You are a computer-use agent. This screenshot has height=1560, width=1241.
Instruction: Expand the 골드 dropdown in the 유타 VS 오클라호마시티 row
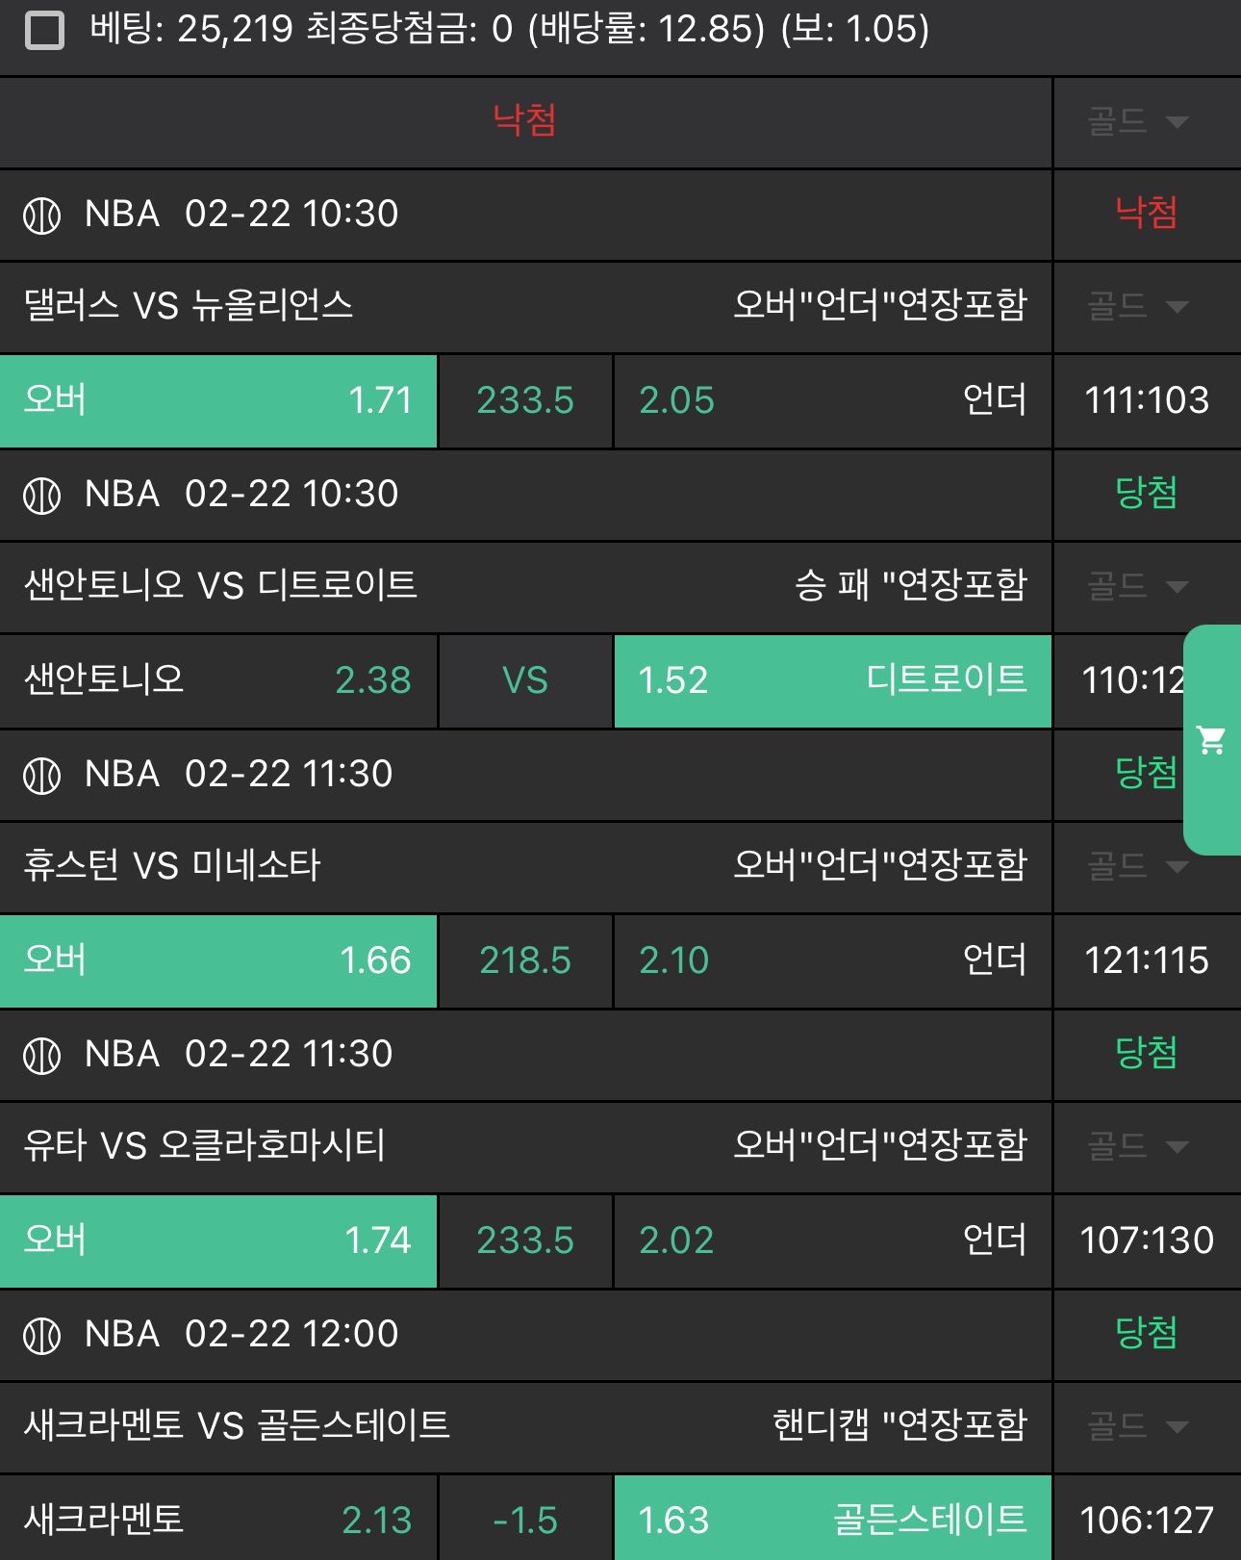pos(1138,1146)
